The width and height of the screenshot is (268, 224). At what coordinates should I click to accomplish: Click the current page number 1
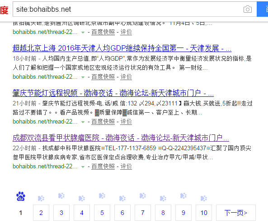pyautogui.click(x=21, y=213)
